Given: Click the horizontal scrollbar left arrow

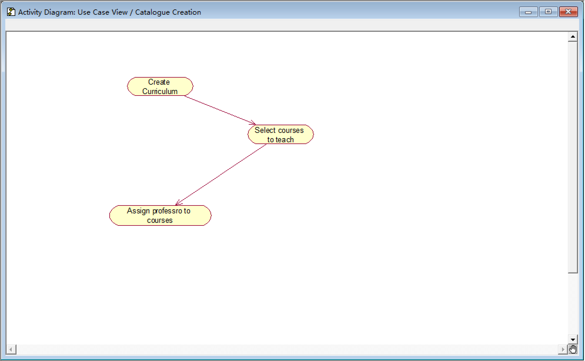Looking at the screenshot, I should [x=11, y=350].
